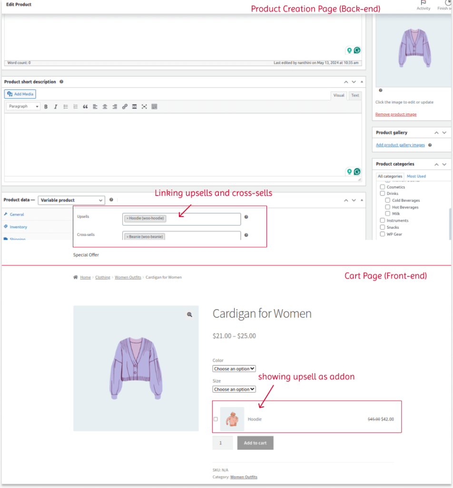
Task: Toggle italic formatting in short description
Action: tap(56, 106)
